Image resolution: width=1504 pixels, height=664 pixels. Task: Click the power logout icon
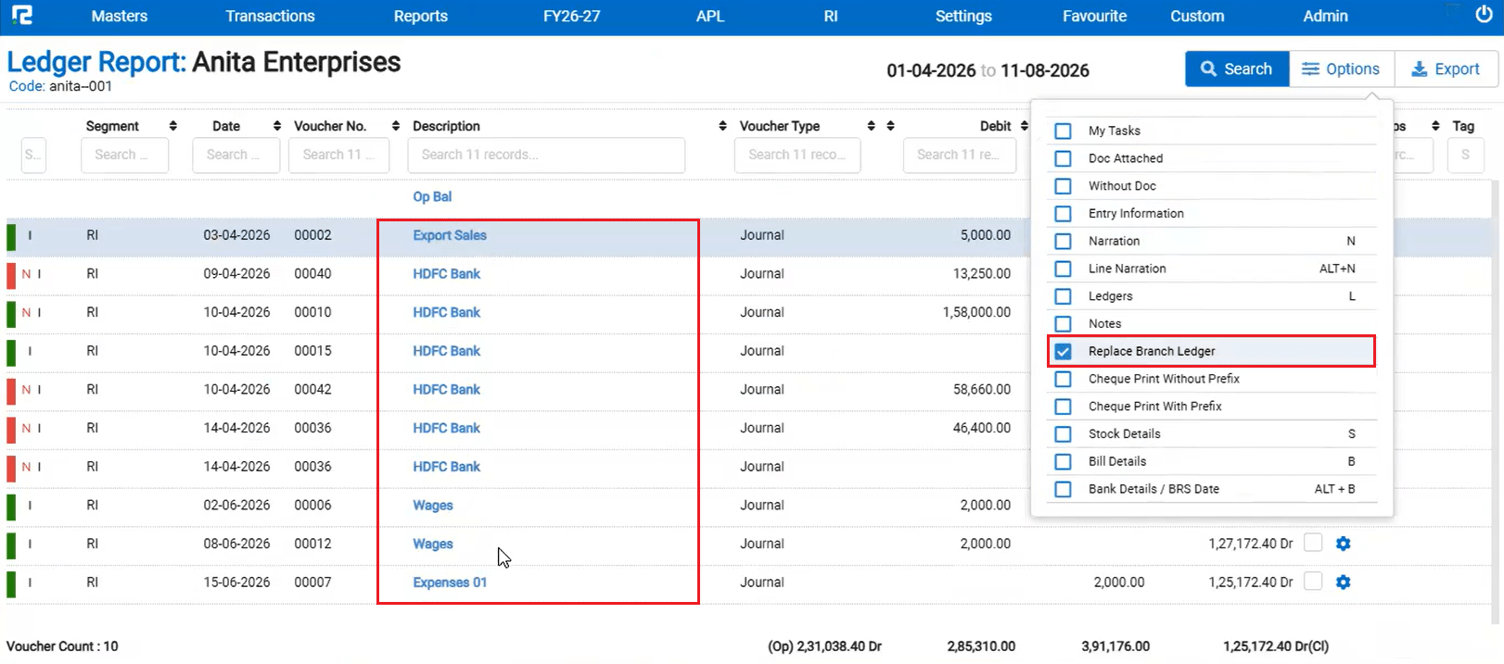pos(1484,14)
